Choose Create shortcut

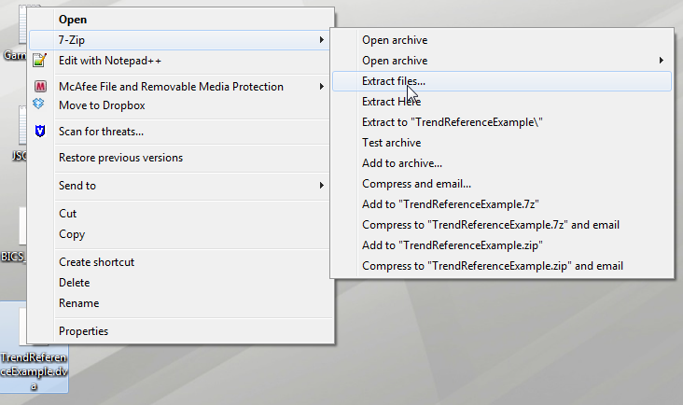96,262
